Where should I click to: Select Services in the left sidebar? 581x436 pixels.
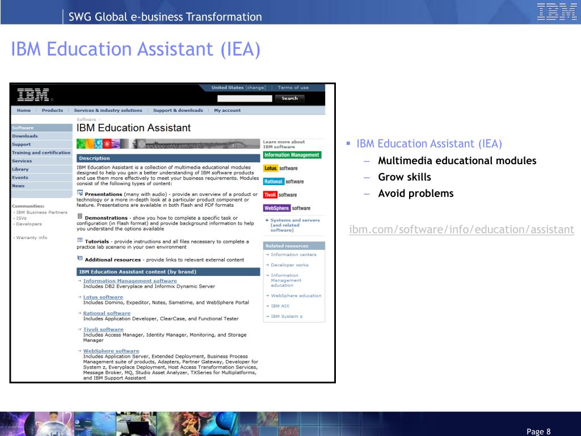click(42, 161)
